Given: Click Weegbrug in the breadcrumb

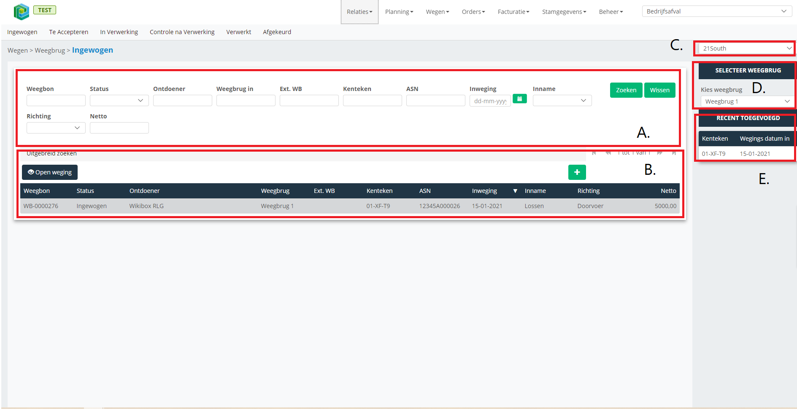Looking at the screenshot, I should point(50,51).
